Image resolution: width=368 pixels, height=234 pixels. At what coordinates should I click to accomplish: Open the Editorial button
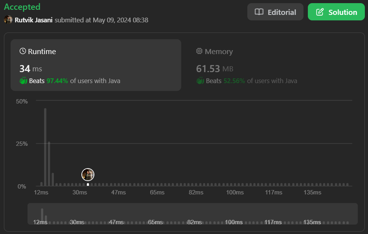click(x=275, y=12)
